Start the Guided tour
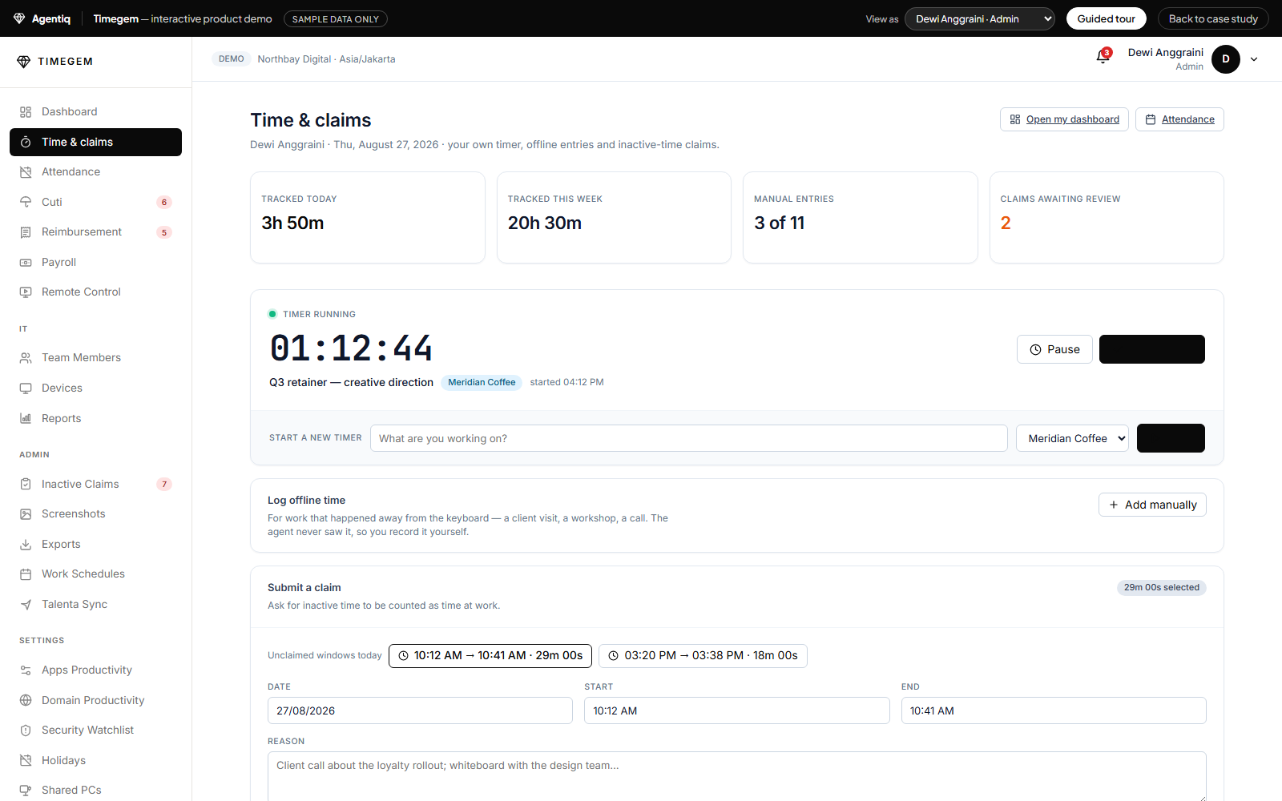1282x801 pixels. point(1106,18)
